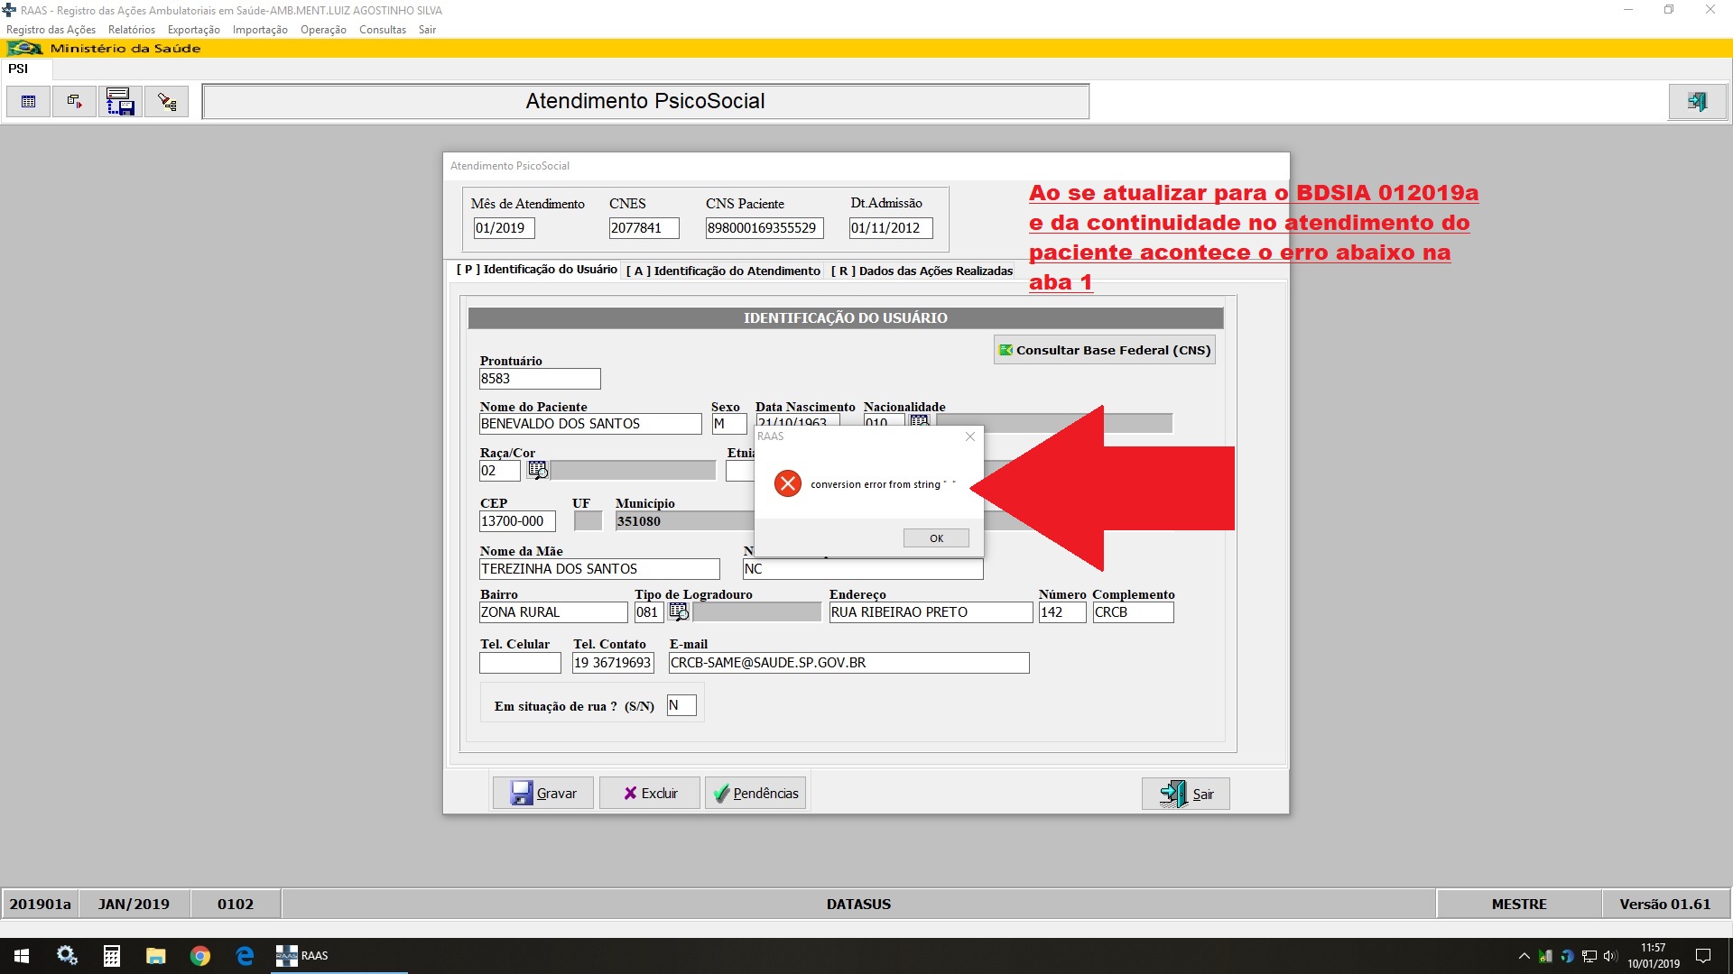The image size is (1733, 974).
Task: Open Windows calculator from taskbar
Action: pos(112,956)
